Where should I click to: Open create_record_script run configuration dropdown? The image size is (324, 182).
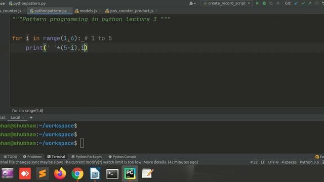[x=227, y=4]
